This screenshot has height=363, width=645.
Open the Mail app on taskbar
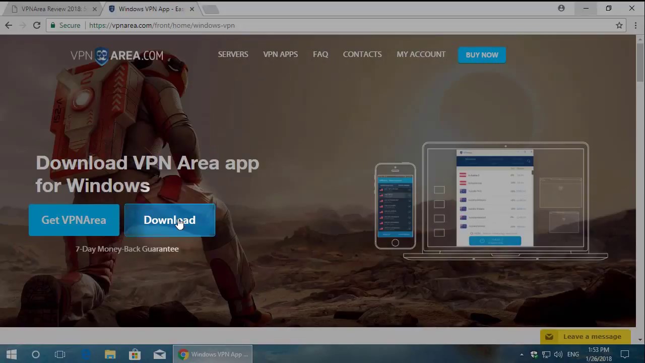[x=160, y=354]
